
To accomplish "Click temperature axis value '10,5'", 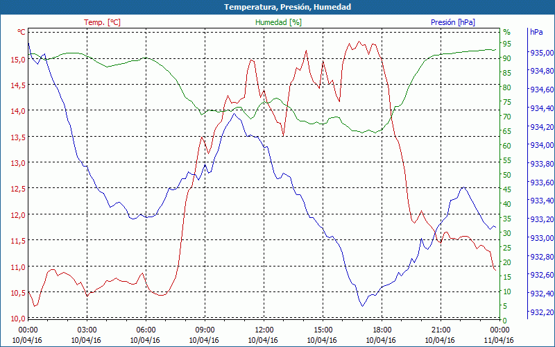I will point(18,293).
